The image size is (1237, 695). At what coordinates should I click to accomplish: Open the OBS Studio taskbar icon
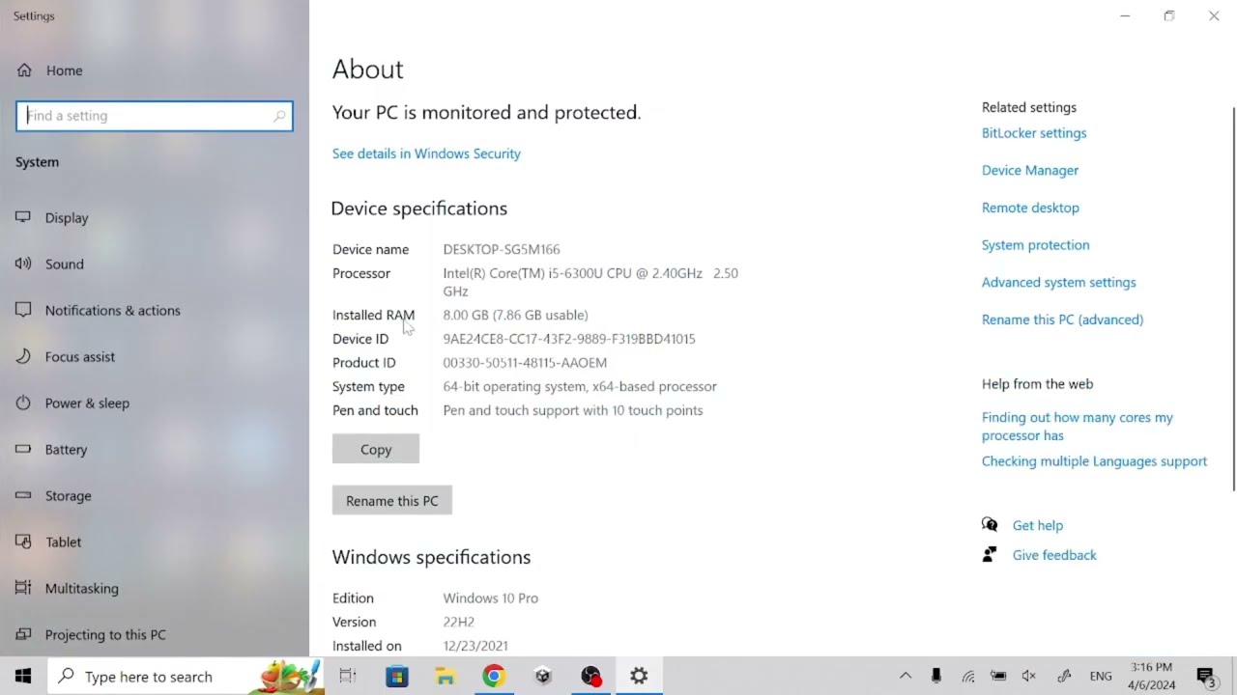click(590, 677)
